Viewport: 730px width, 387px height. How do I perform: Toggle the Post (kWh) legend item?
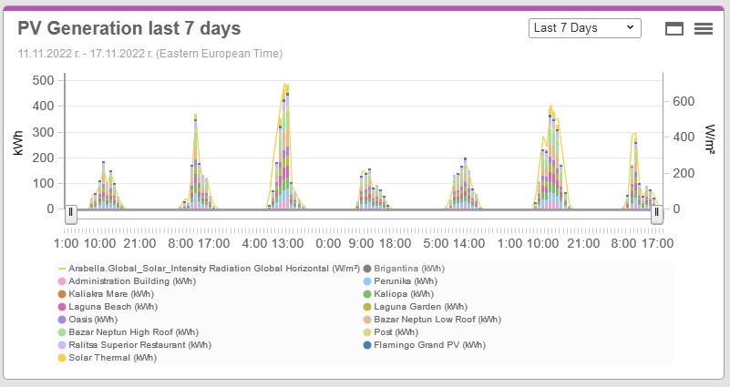tap(398, 333)
